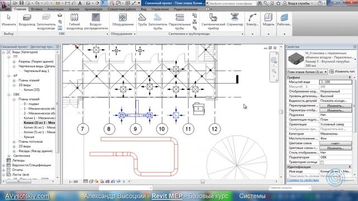
Task: Click the Заполнитель воздуховода tool
Action: 46,22
